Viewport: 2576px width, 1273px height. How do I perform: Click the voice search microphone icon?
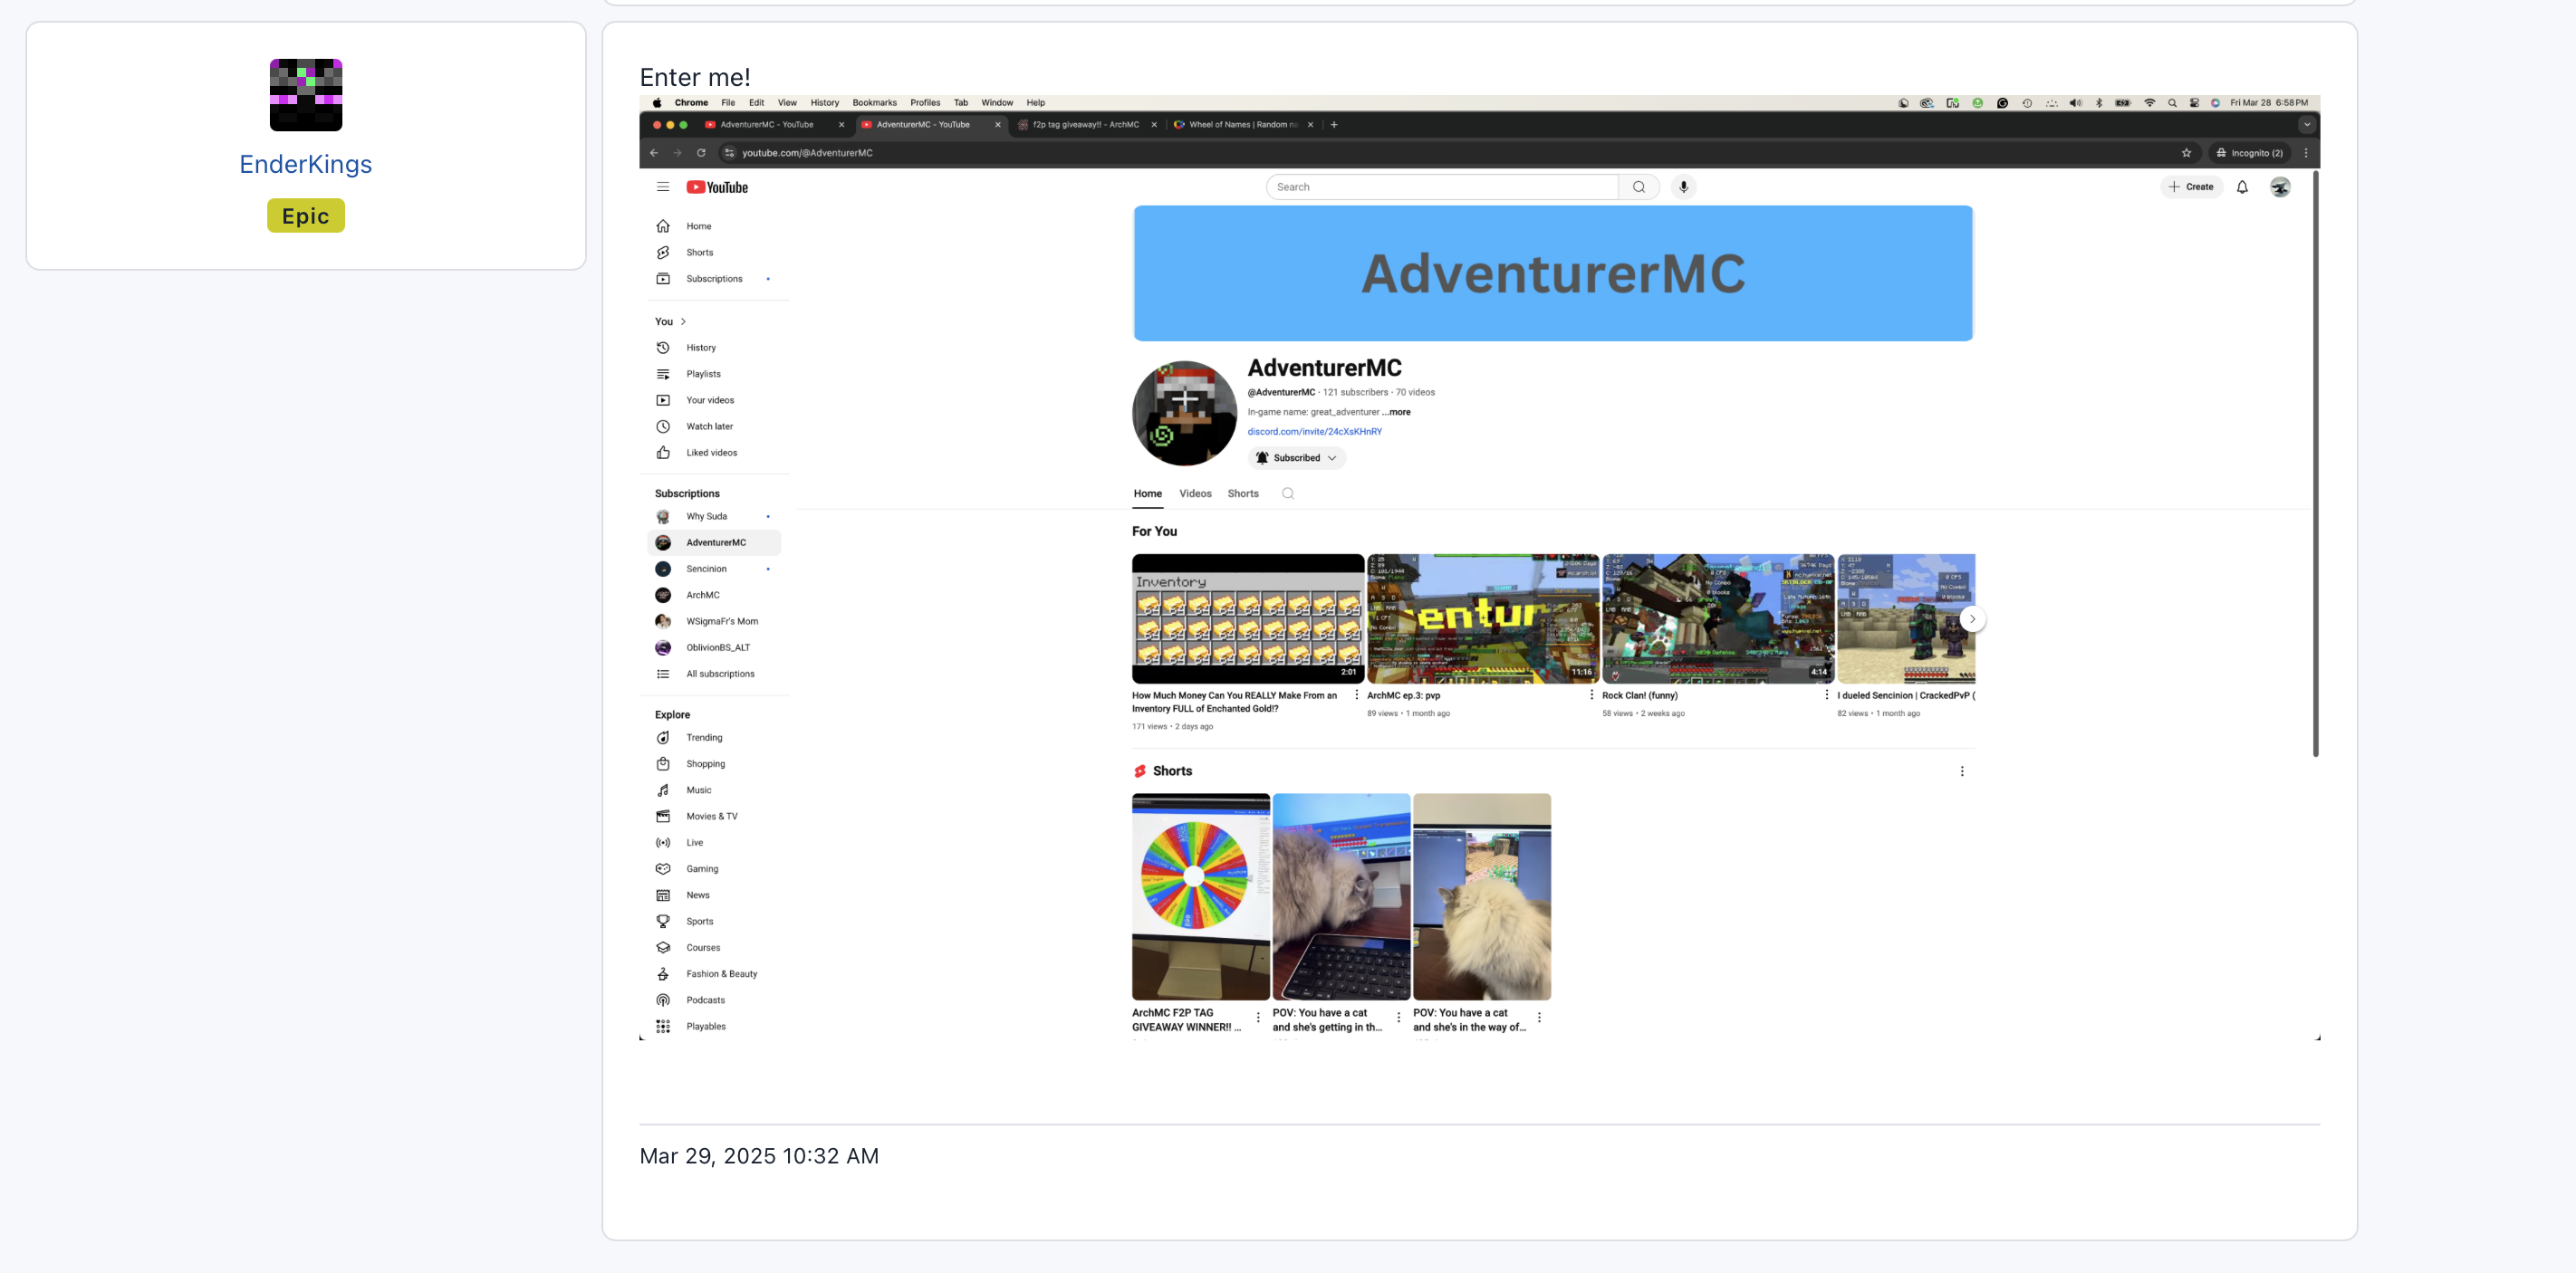(1684, 187)
